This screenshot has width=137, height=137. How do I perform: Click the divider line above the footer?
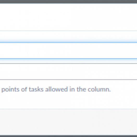click(x=68, y=109)
